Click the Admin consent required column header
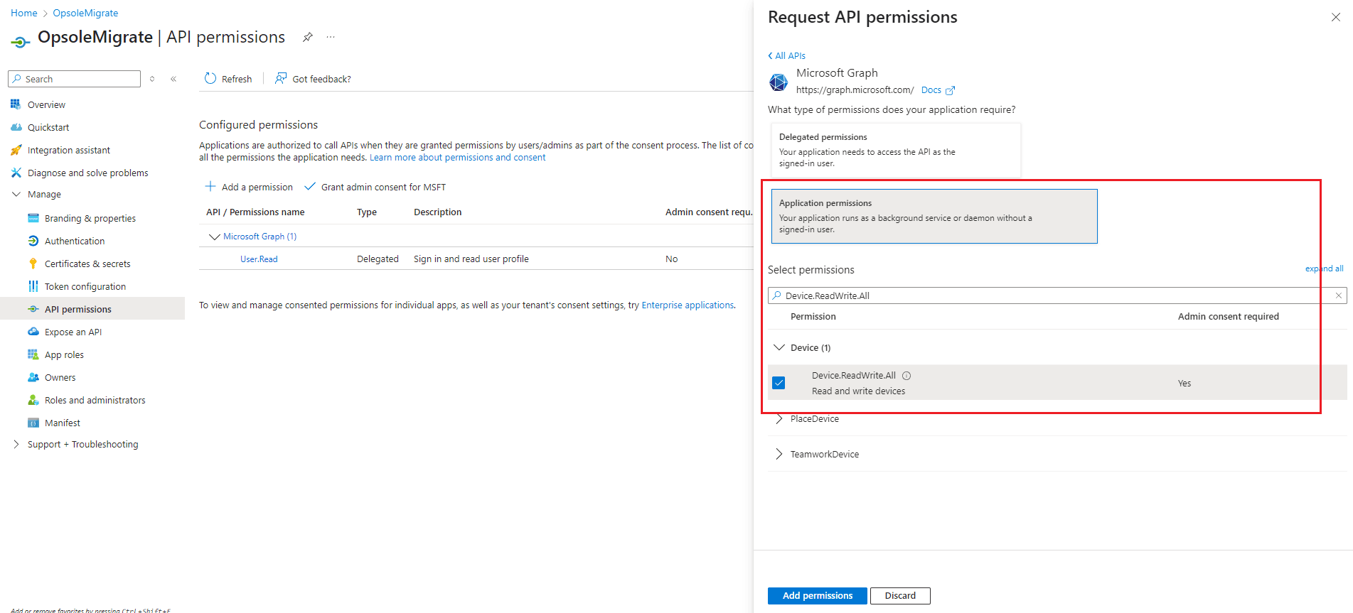The image size is (1353, 613). pyautogui.click(x=1228, y=317)
